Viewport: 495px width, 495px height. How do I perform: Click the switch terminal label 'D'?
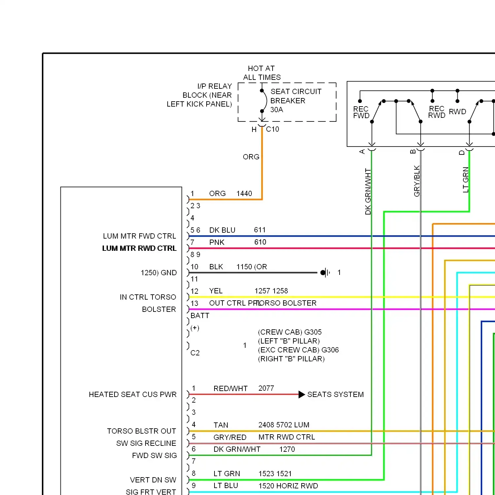[x=462, y=152]
